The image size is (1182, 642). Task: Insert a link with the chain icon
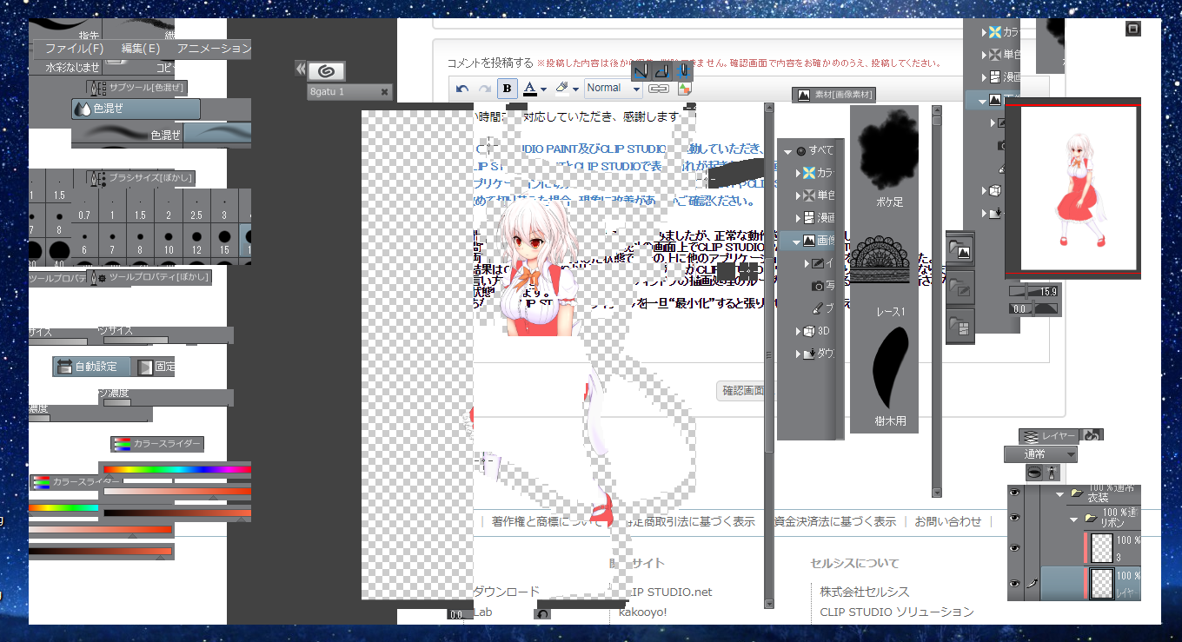tap(660, 89)
